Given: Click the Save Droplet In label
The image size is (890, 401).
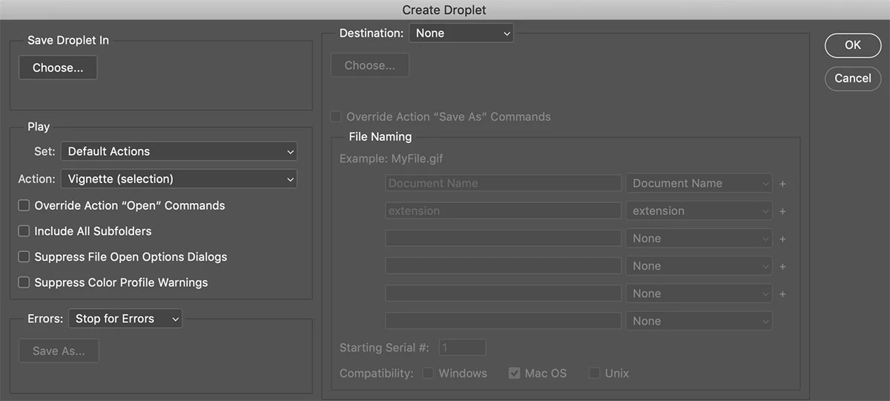Looking at the screenshot, I should (68, 40).
